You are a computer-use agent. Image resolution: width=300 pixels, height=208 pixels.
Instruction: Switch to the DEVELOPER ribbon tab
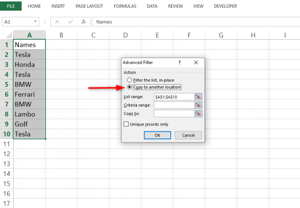tap(225, 6)
